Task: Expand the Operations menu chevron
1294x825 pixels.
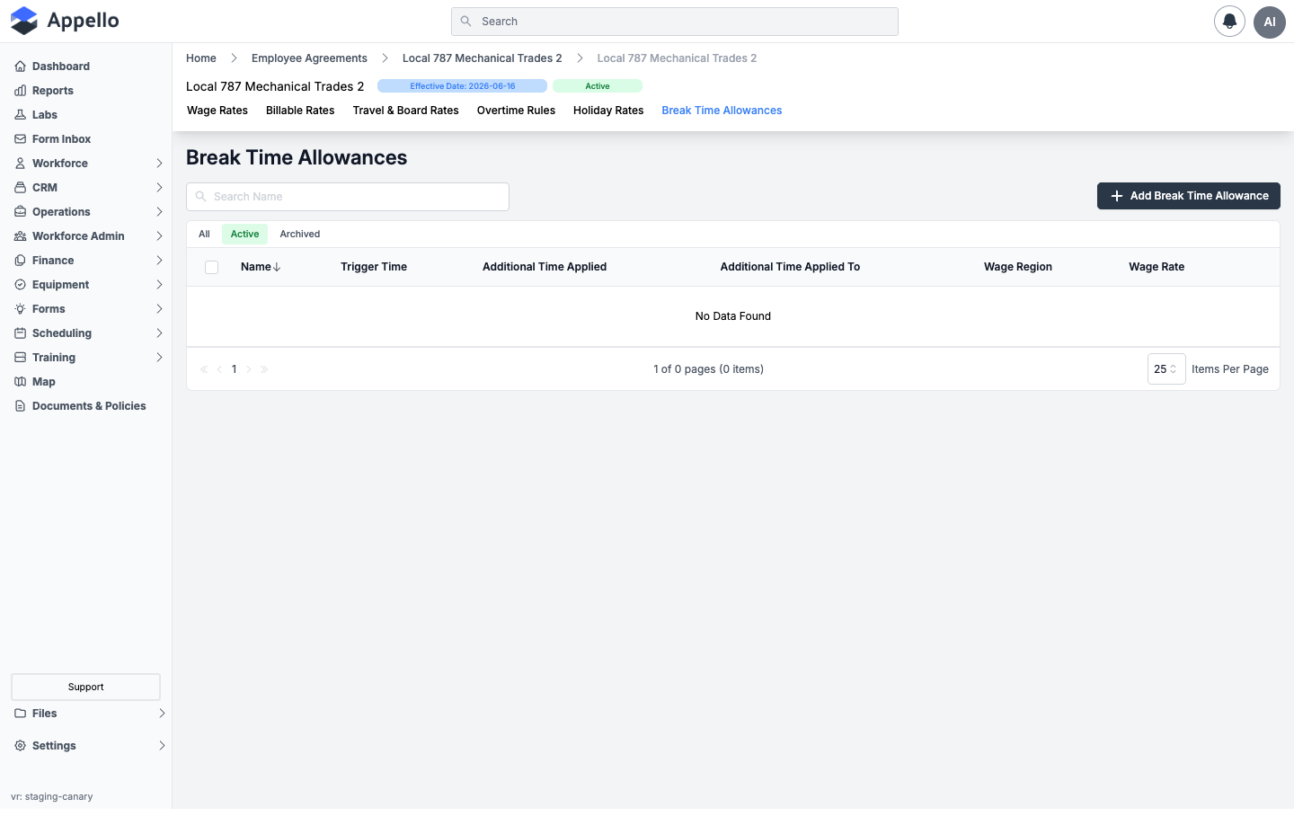Action: (x=159, y=212)
